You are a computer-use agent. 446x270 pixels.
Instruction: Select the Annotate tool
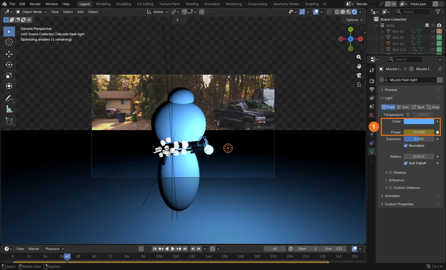click(x=9, y=98)
